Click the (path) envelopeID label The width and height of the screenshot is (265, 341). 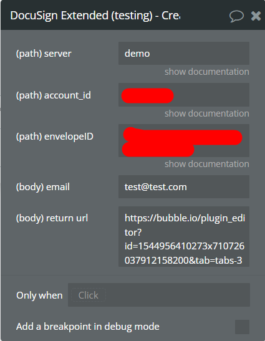(55, 137)
